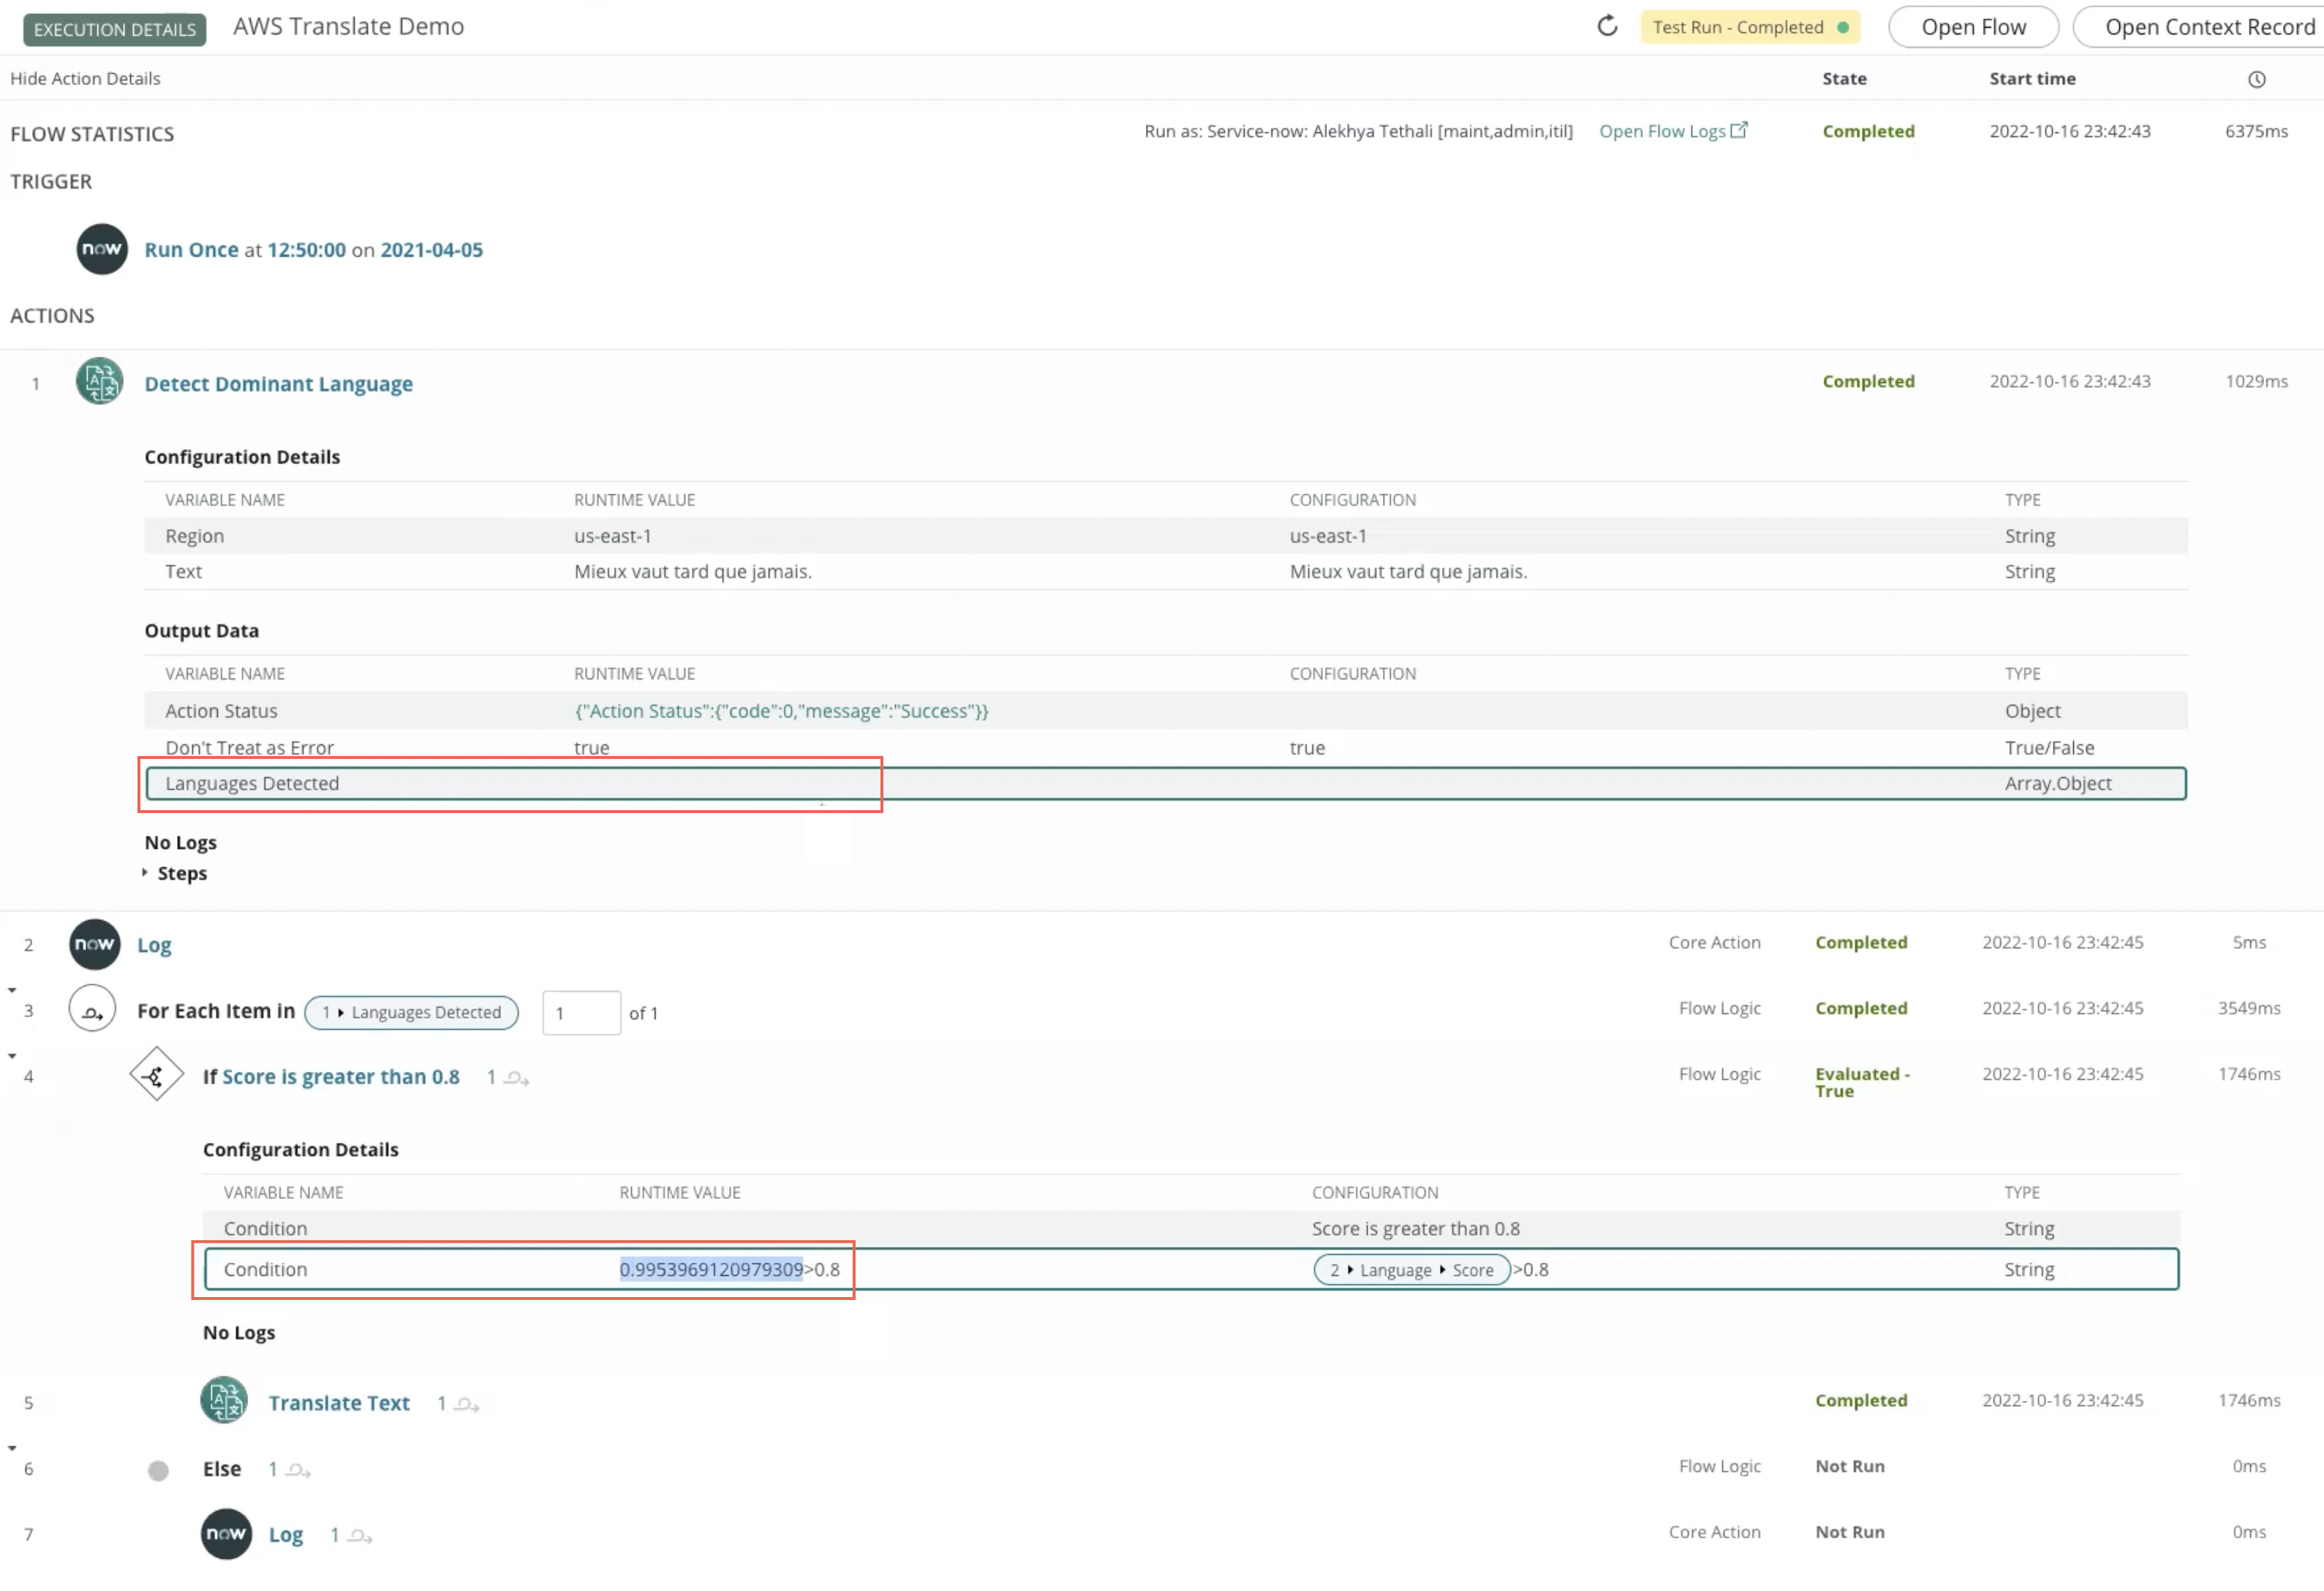Image resolution: width=2324 pixels, height=1591 pixels.
Task: Click the 0.9953969120979309 runtime value
Action: [x=711, y=1270]
